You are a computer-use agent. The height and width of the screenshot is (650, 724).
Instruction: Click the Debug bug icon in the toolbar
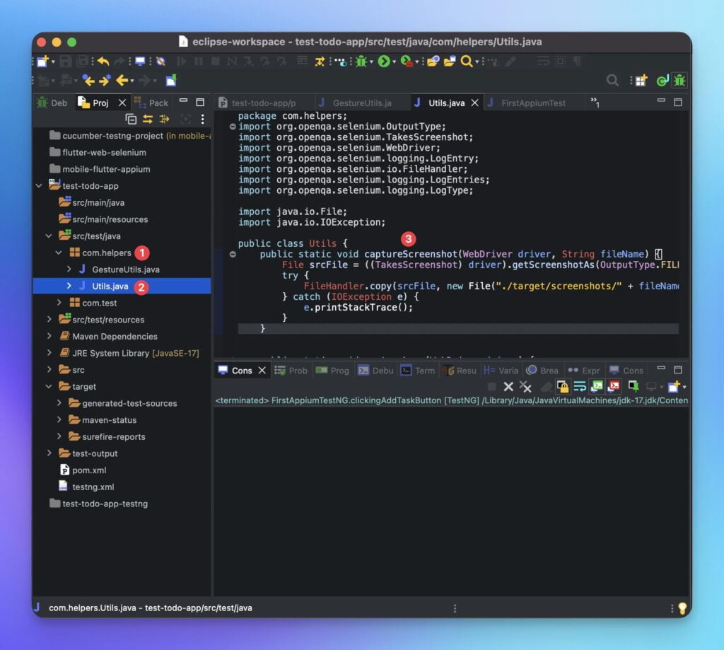click(361, 61)
